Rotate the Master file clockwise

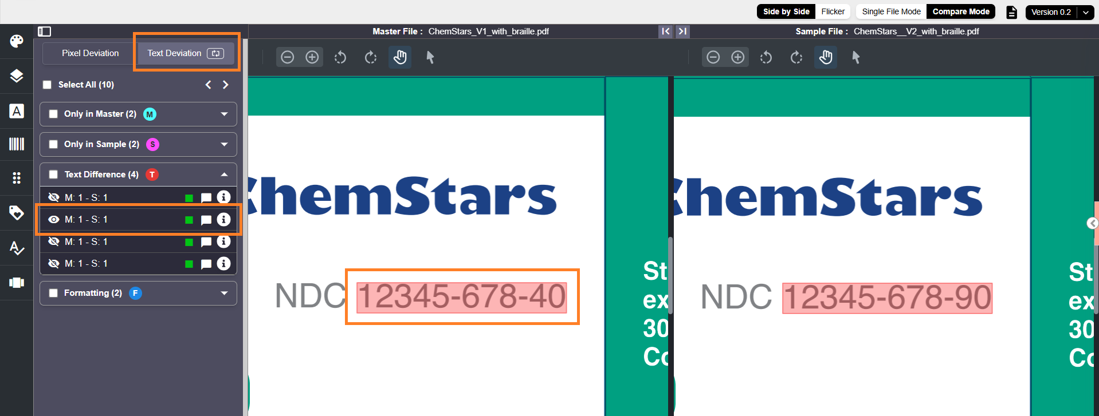[x=371, y=57]
